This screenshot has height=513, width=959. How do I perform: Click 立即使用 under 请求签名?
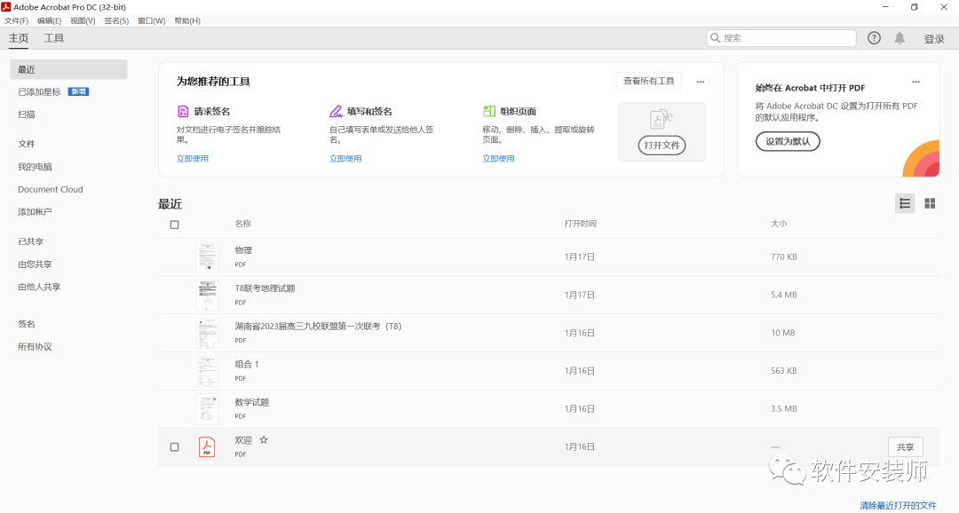coord(193,158)
